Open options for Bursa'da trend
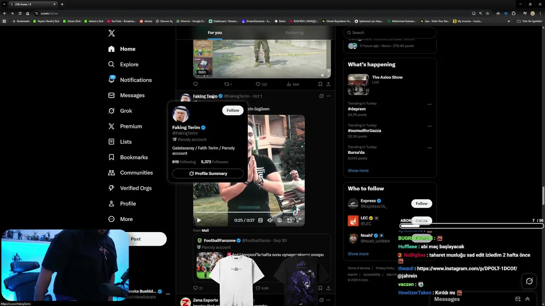Viewport: 545px width, 306px height. [429, 147]
